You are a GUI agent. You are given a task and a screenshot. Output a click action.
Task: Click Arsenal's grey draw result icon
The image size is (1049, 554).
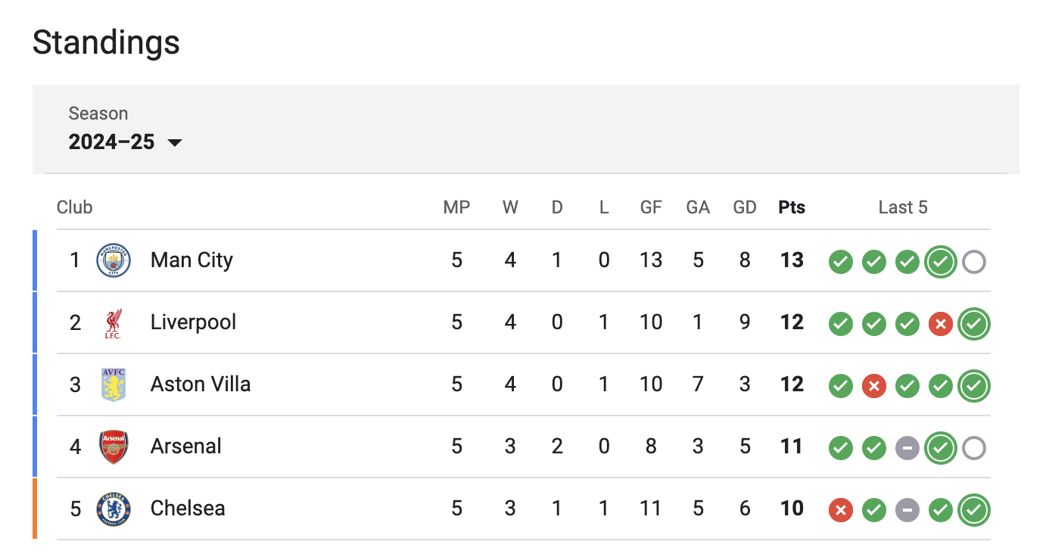tap(907, 448)
